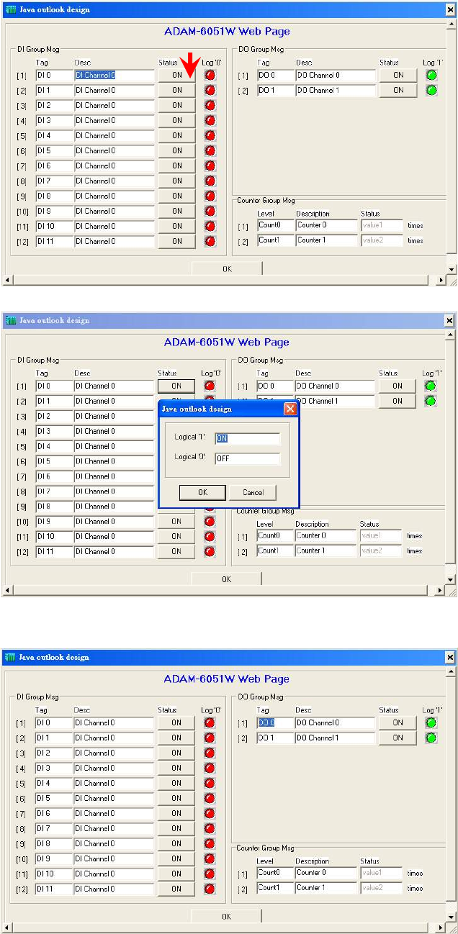Click OK in the Logical '1'/'0' dialog

202,492
